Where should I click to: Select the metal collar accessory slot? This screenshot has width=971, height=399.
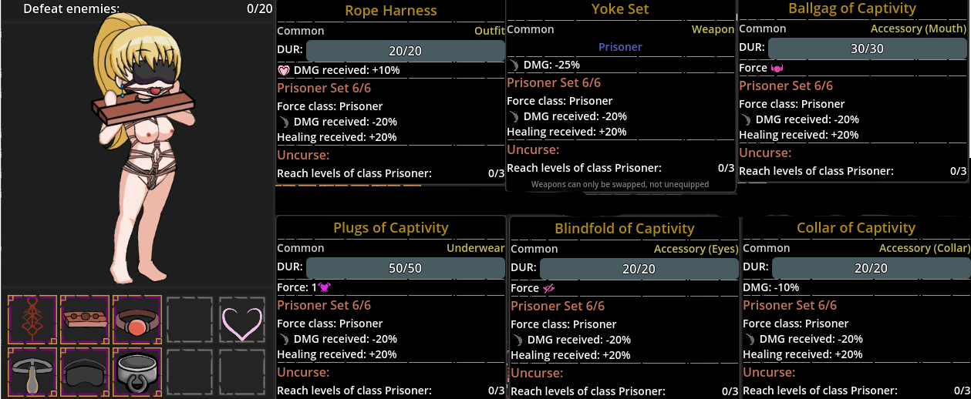137,373
